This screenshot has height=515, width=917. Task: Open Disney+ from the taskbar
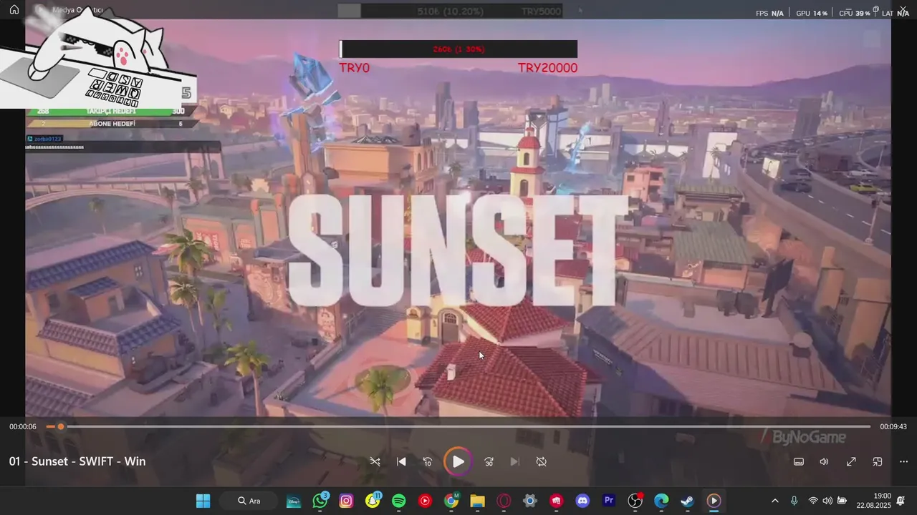click(x=294, y=501)
